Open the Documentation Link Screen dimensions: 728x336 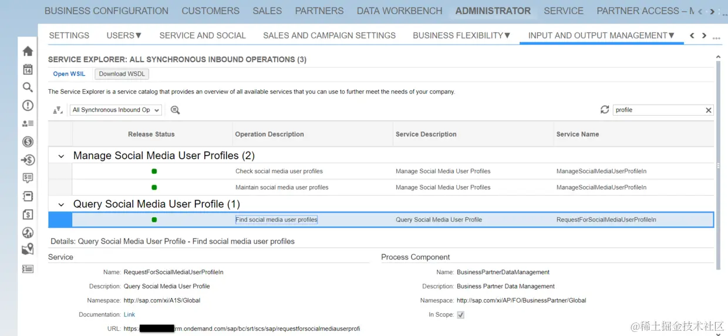129,315
